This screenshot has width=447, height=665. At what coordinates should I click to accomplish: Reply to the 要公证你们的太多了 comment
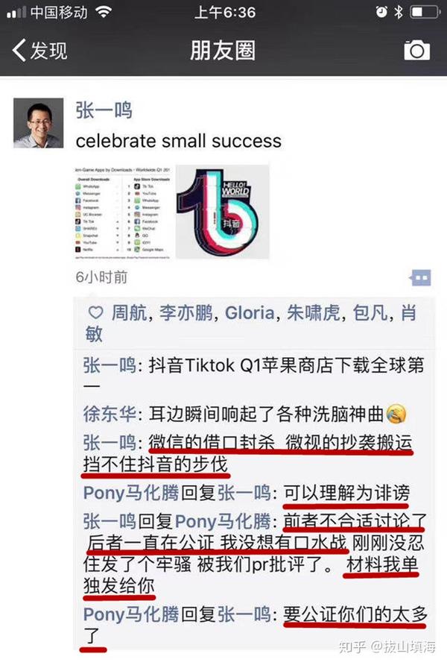pyautogui.click(x=255, y=624)
